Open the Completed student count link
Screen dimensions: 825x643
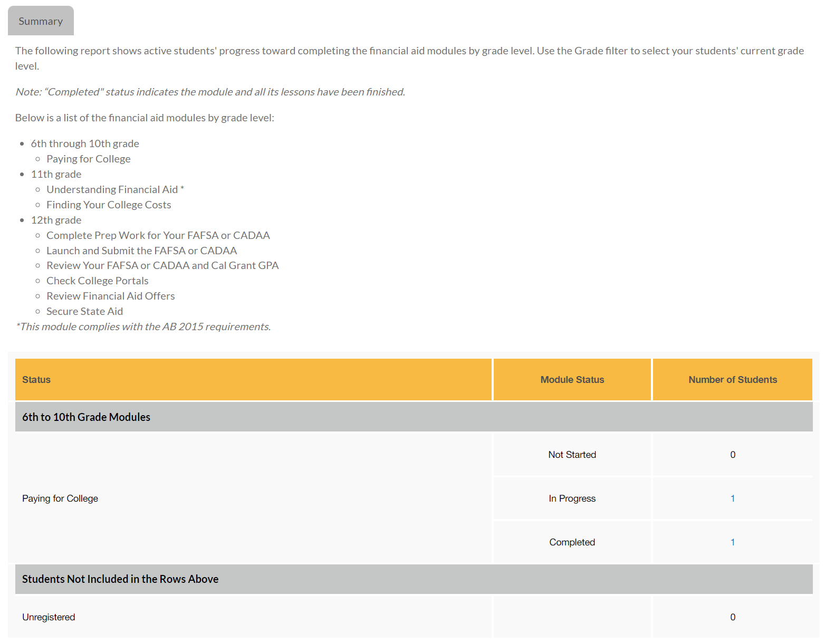(732, 542)
